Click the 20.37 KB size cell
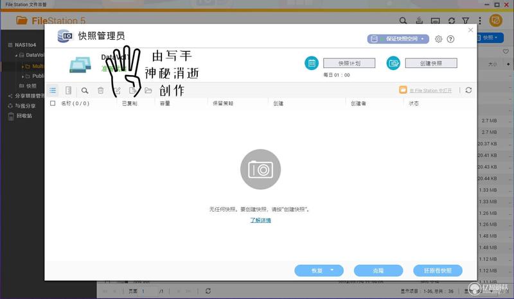The image size is (514, 299). point(487,144)
